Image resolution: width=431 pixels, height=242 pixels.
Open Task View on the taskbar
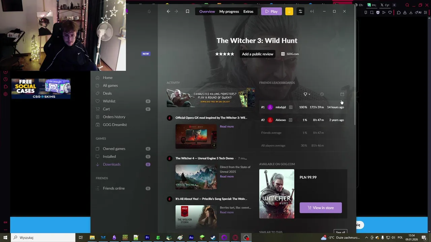pyautogui.click(x=81, y=238)
